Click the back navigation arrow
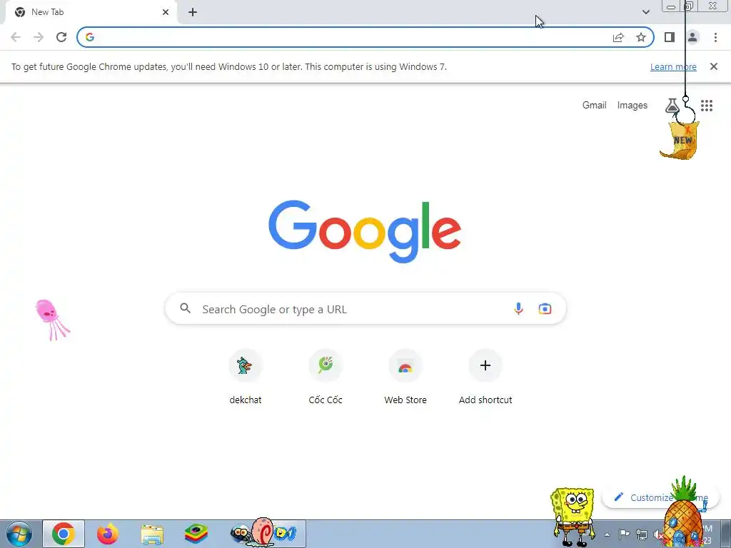The height and width of the screenshot is (548, 731). point(16,37)
